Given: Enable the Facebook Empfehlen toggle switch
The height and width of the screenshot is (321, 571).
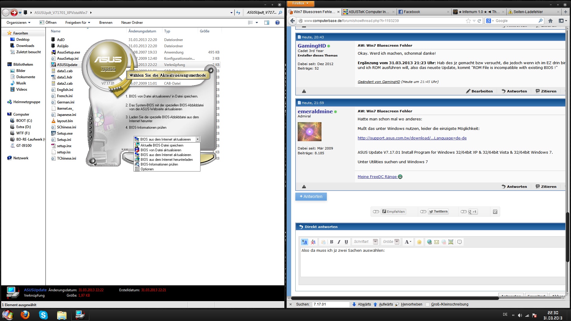Looking at the screenshot, I should [376, 212].
